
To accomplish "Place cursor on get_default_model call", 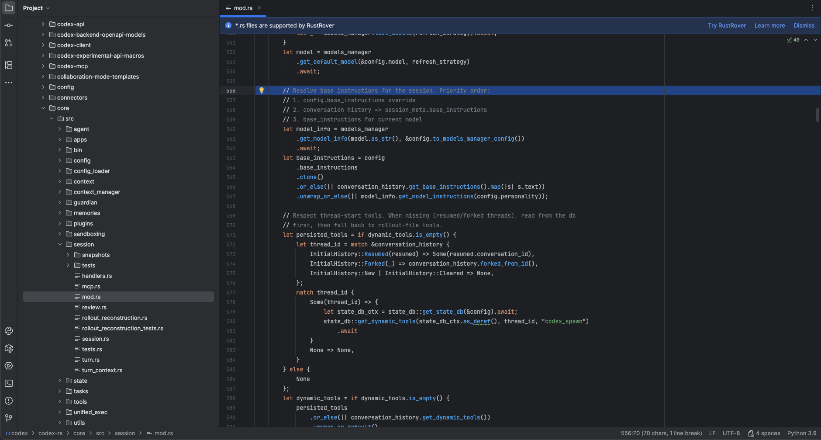I will pyautogui.click(x=328, y=62).
